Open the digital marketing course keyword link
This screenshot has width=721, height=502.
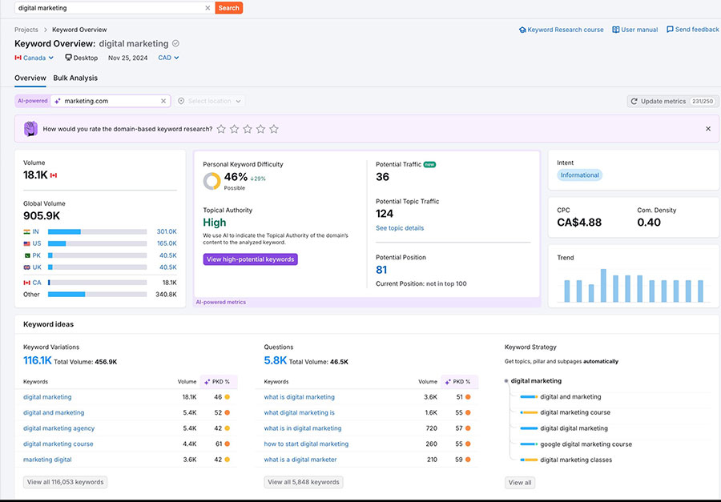(58, 444)
